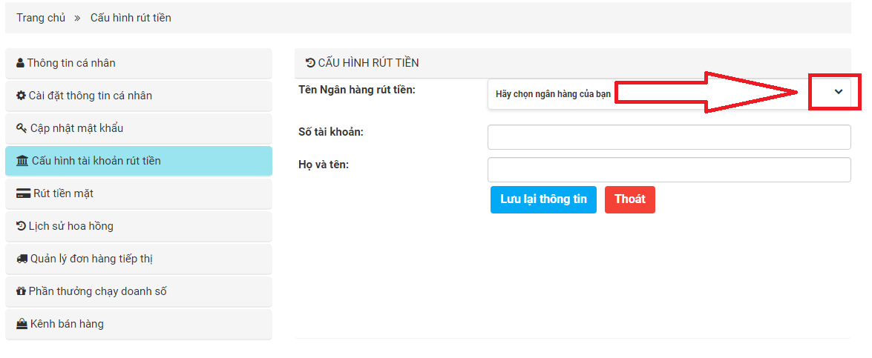Screen dimensions: 872x358
Task: Click the user icon beside Thông tin cá nhân
Action: [x=21, y=63]
